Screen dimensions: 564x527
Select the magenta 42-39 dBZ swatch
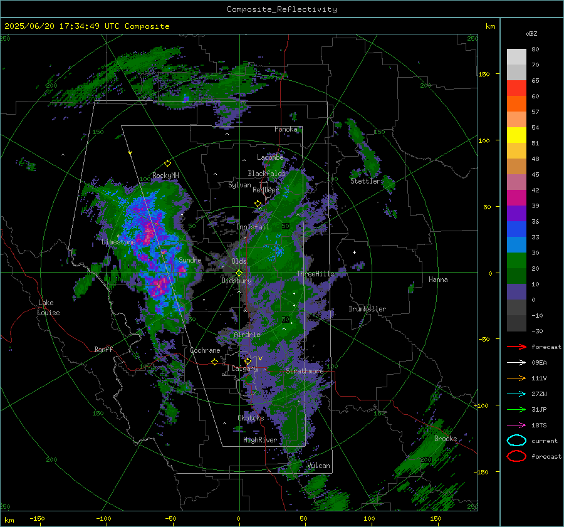tap(516, 198)
